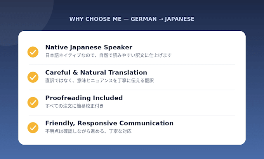Click the word JAPANESE in the header
Viewport: 264px width, 159px height.
pos(179,19)
